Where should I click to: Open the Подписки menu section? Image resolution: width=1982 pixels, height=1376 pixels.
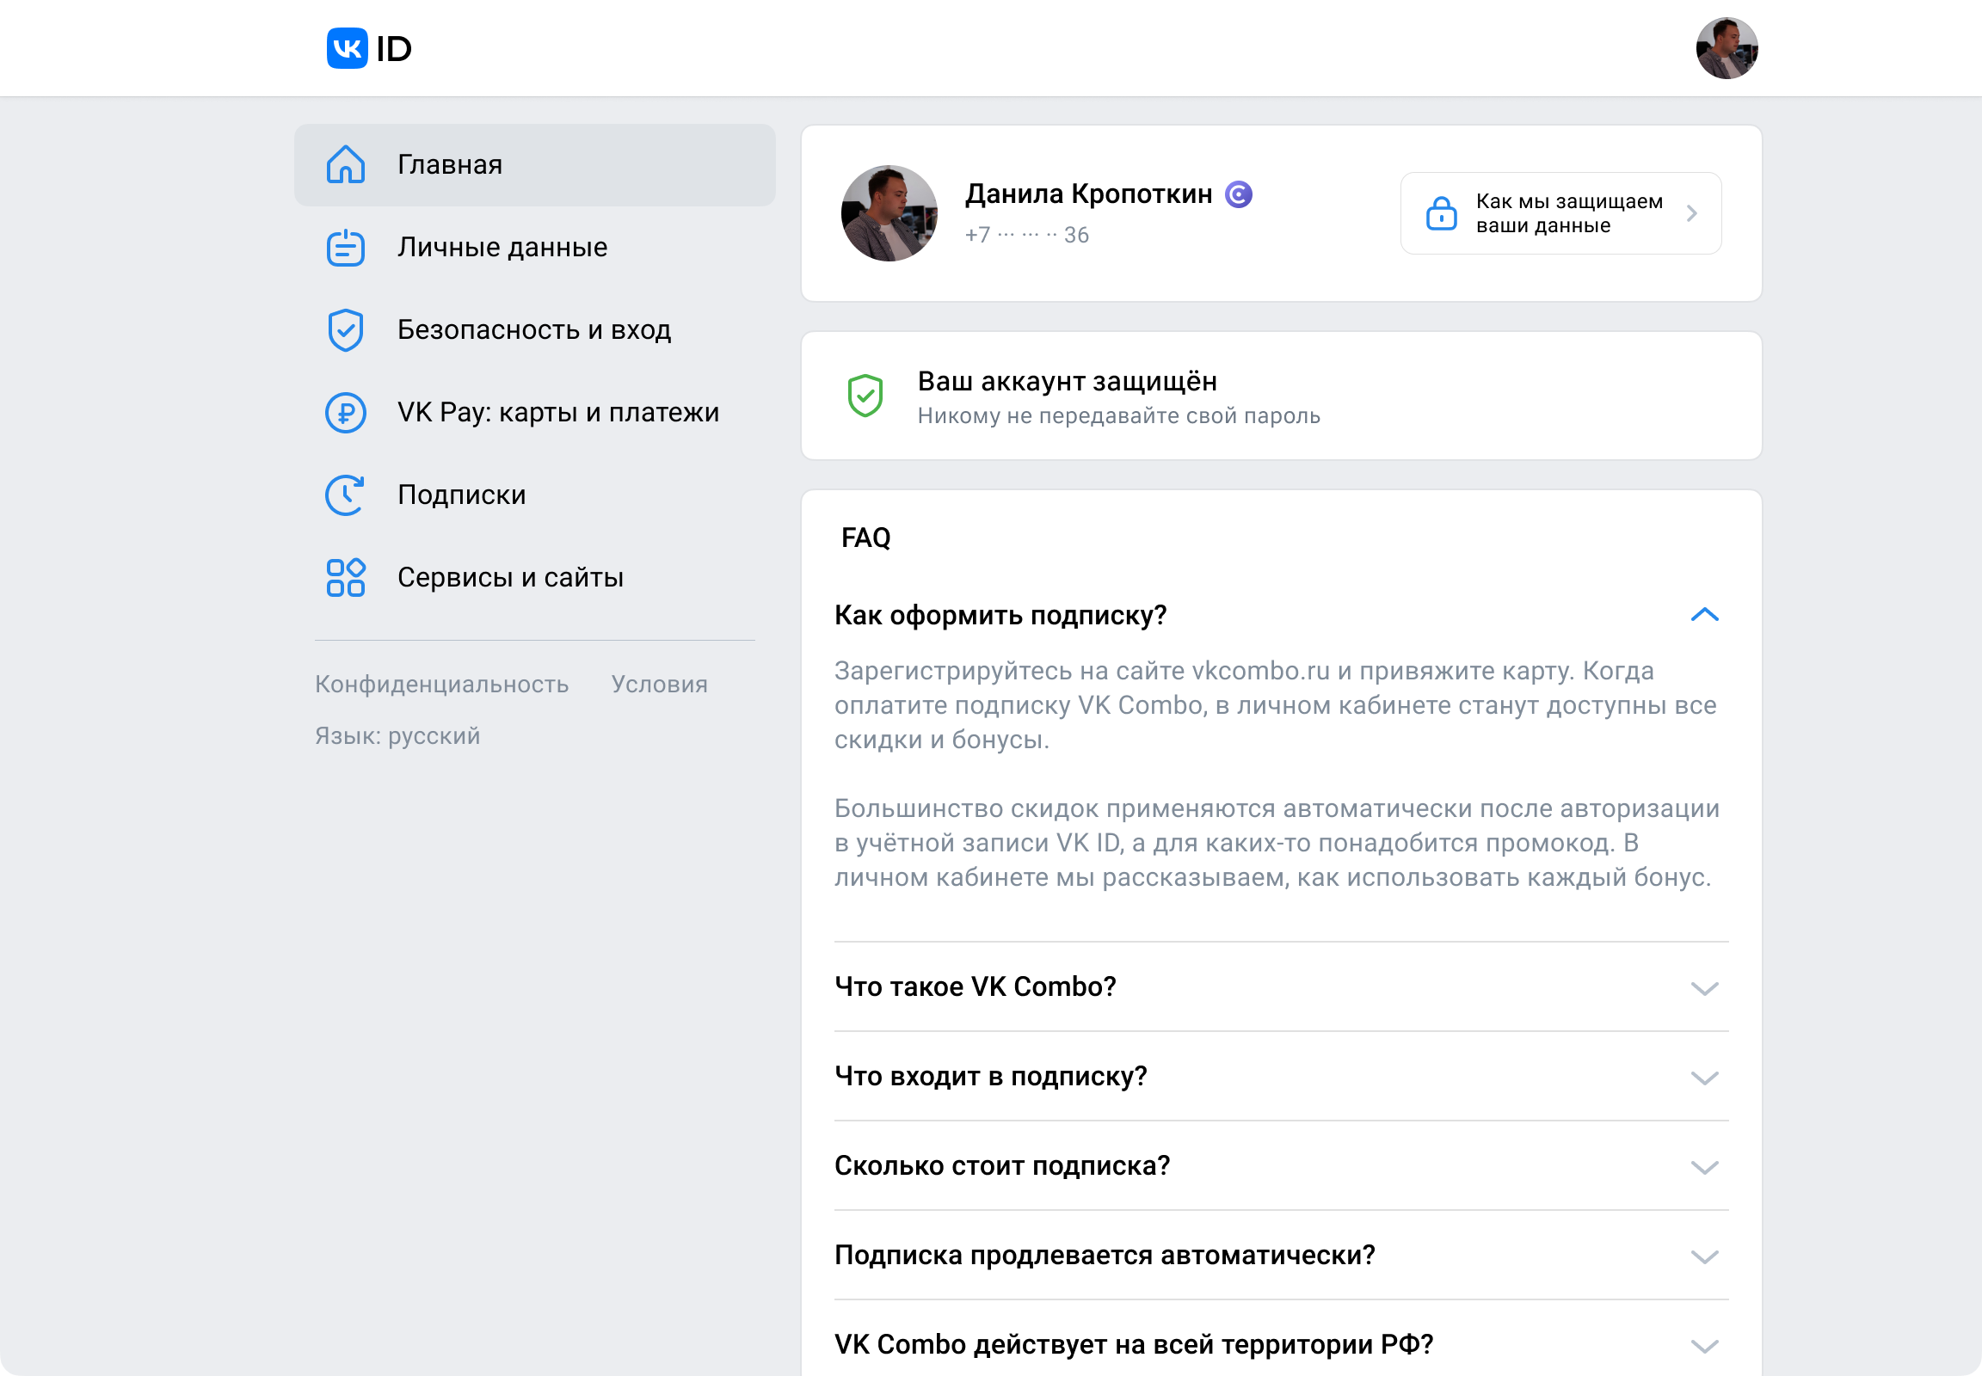pos(461,494)
